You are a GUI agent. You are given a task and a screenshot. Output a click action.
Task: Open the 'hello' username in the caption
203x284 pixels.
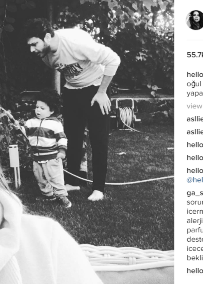pos(195,74)
